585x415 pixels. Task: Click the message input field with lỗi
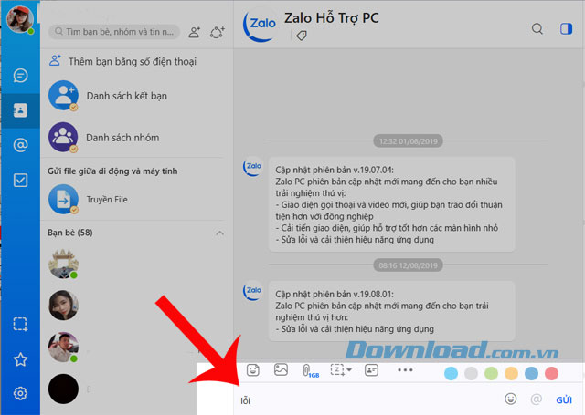[x=367, y=400]
